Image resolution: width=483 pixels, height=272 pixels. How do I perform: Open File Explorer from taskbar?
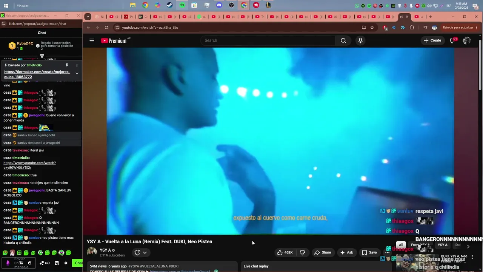click(133, 5)
